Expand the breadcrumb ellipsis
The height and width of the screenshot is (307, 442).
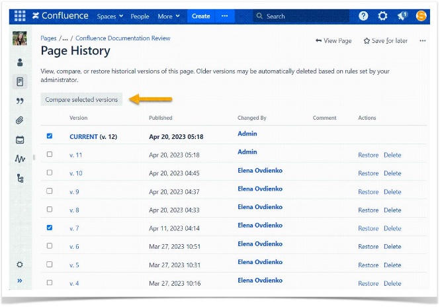coord(65,38)
